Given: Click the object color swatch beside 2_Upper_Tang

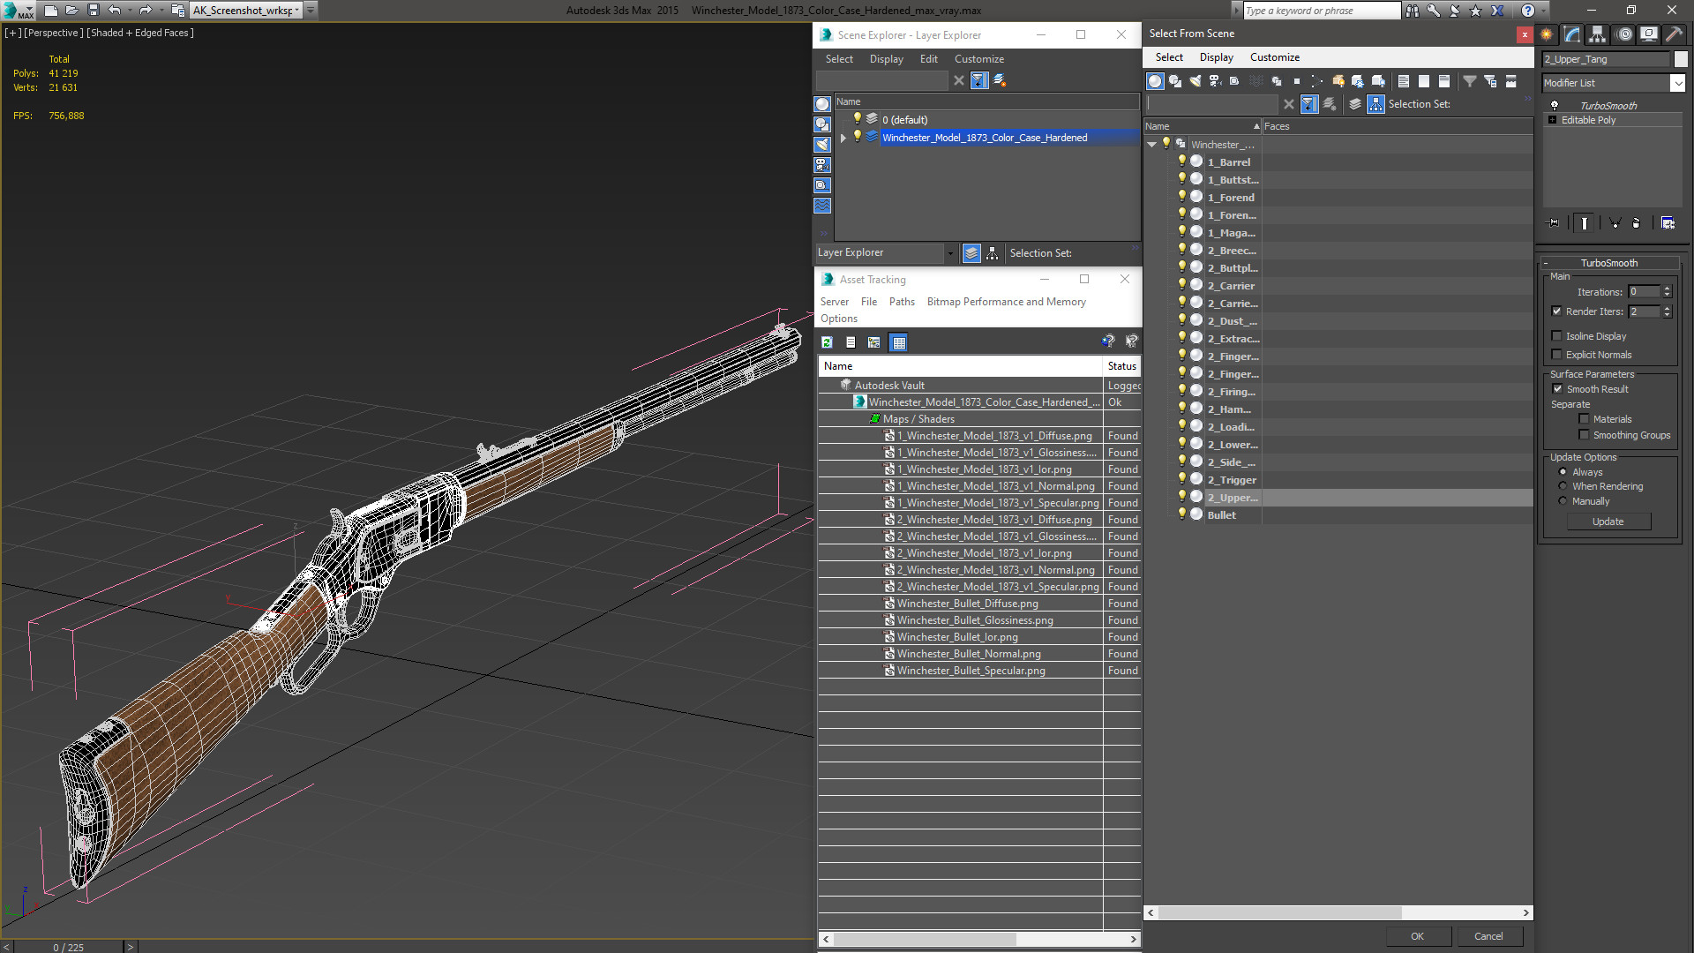Looking at the screenshot, I should pos(1681,59).
